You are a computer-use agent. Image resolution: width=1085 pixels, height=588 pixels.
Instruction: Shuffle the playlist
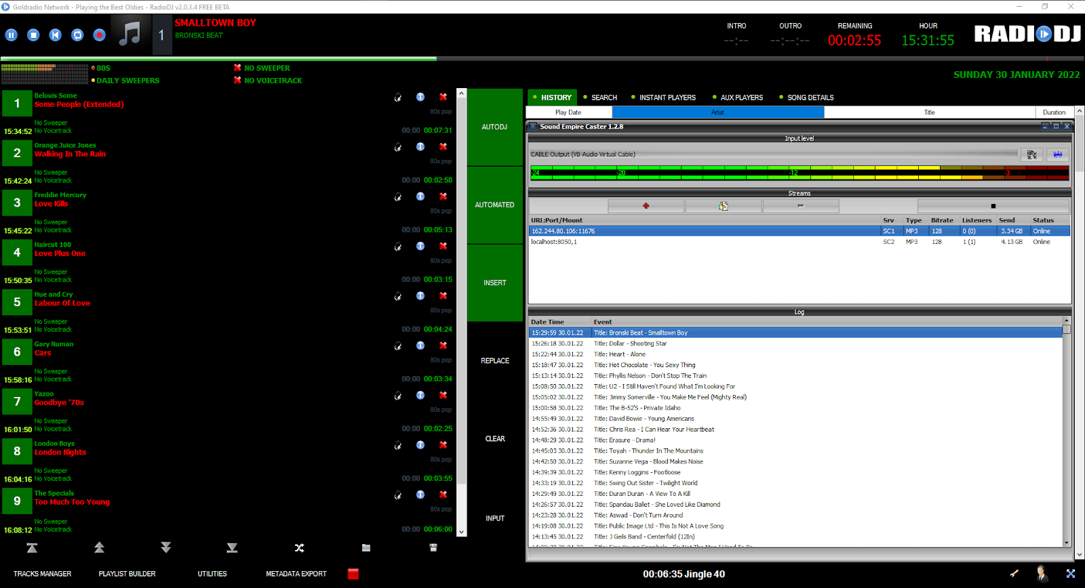[299, 547]
